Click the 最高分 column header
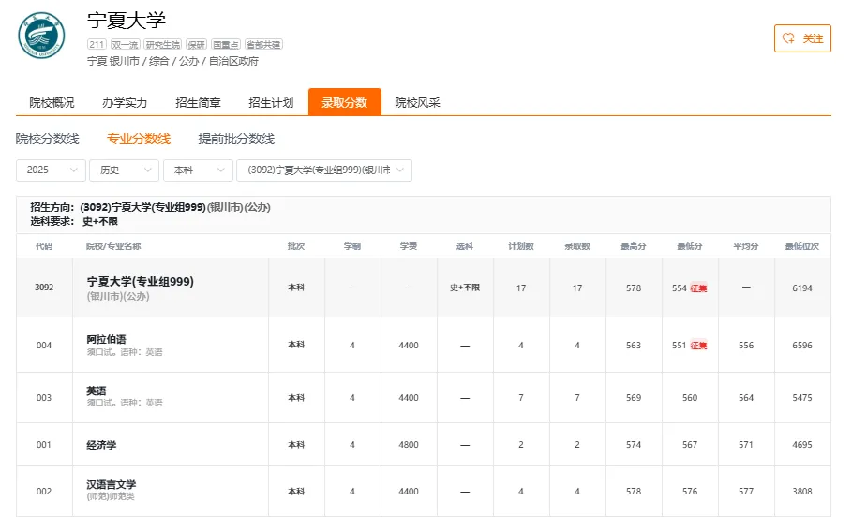Screen dimensions: 852x531 [x=634, y=246]
